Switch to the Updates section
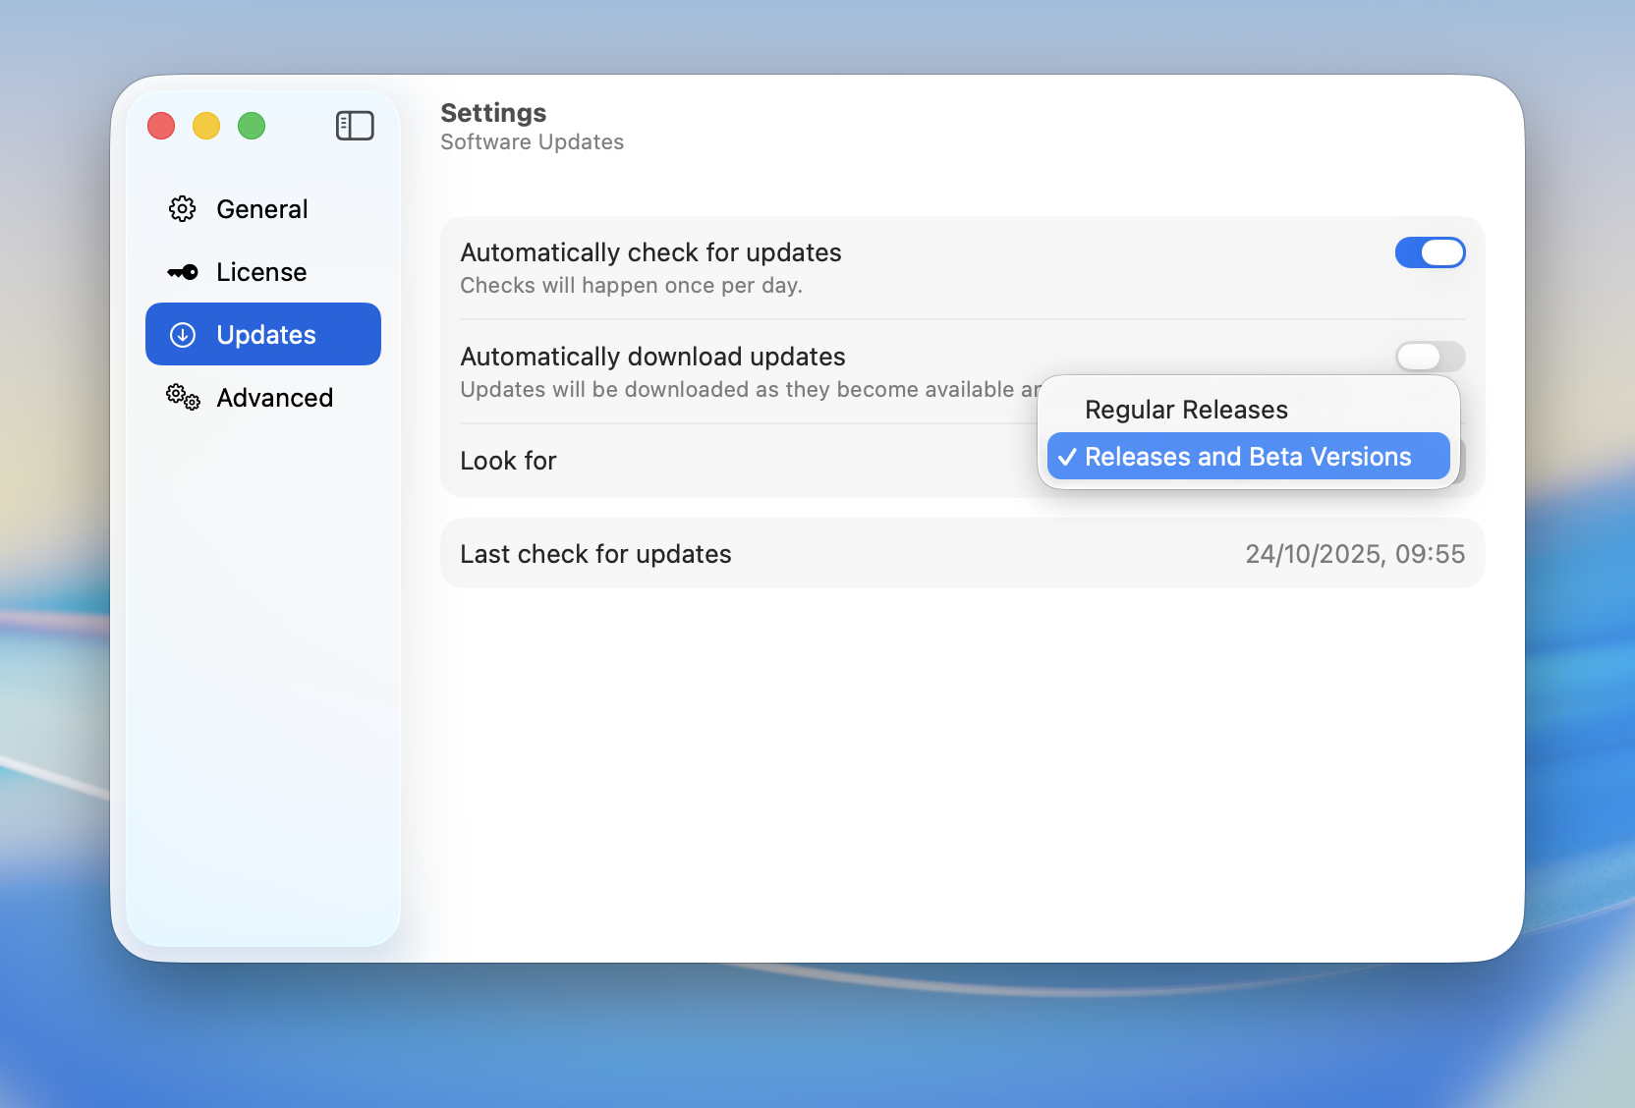 [x=265, y=334]
